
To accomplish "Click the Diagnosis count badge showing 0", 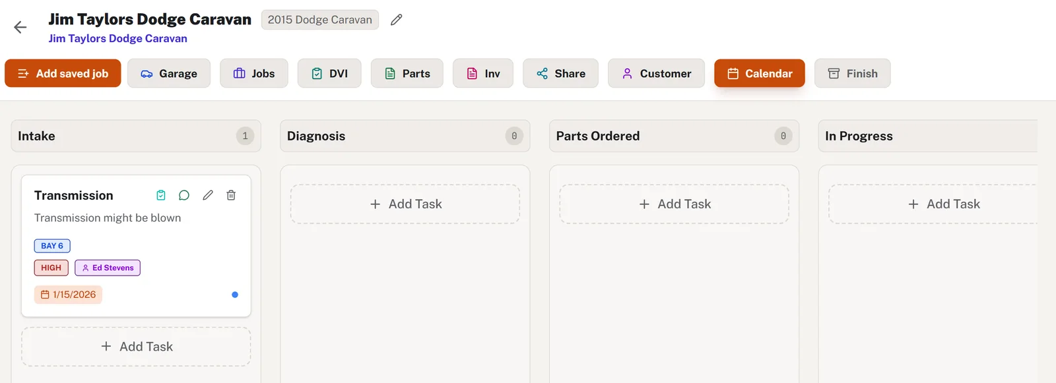I will coord(514,136).
